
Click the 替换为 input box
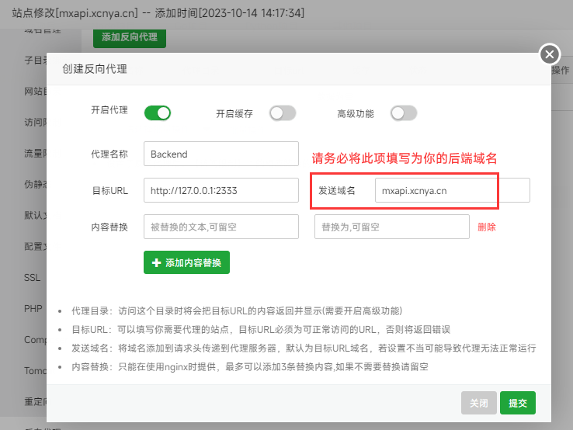391,227
